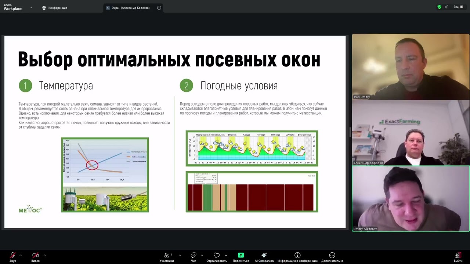
Task: Start camera with Видео icon
Action: [x=35, y=256]
